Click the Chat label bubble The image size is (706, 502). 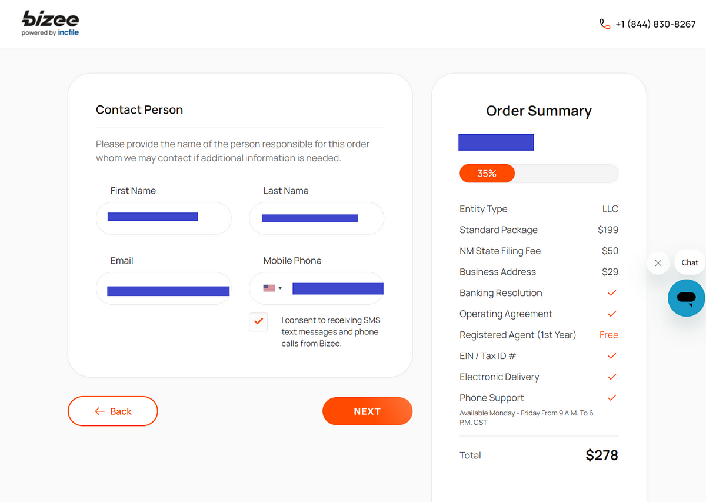[690, 262]
